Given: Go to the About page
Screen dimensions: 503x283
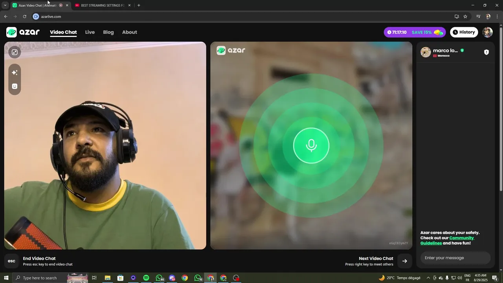Looking at the screenshot, I should click(x=130, y=32).
